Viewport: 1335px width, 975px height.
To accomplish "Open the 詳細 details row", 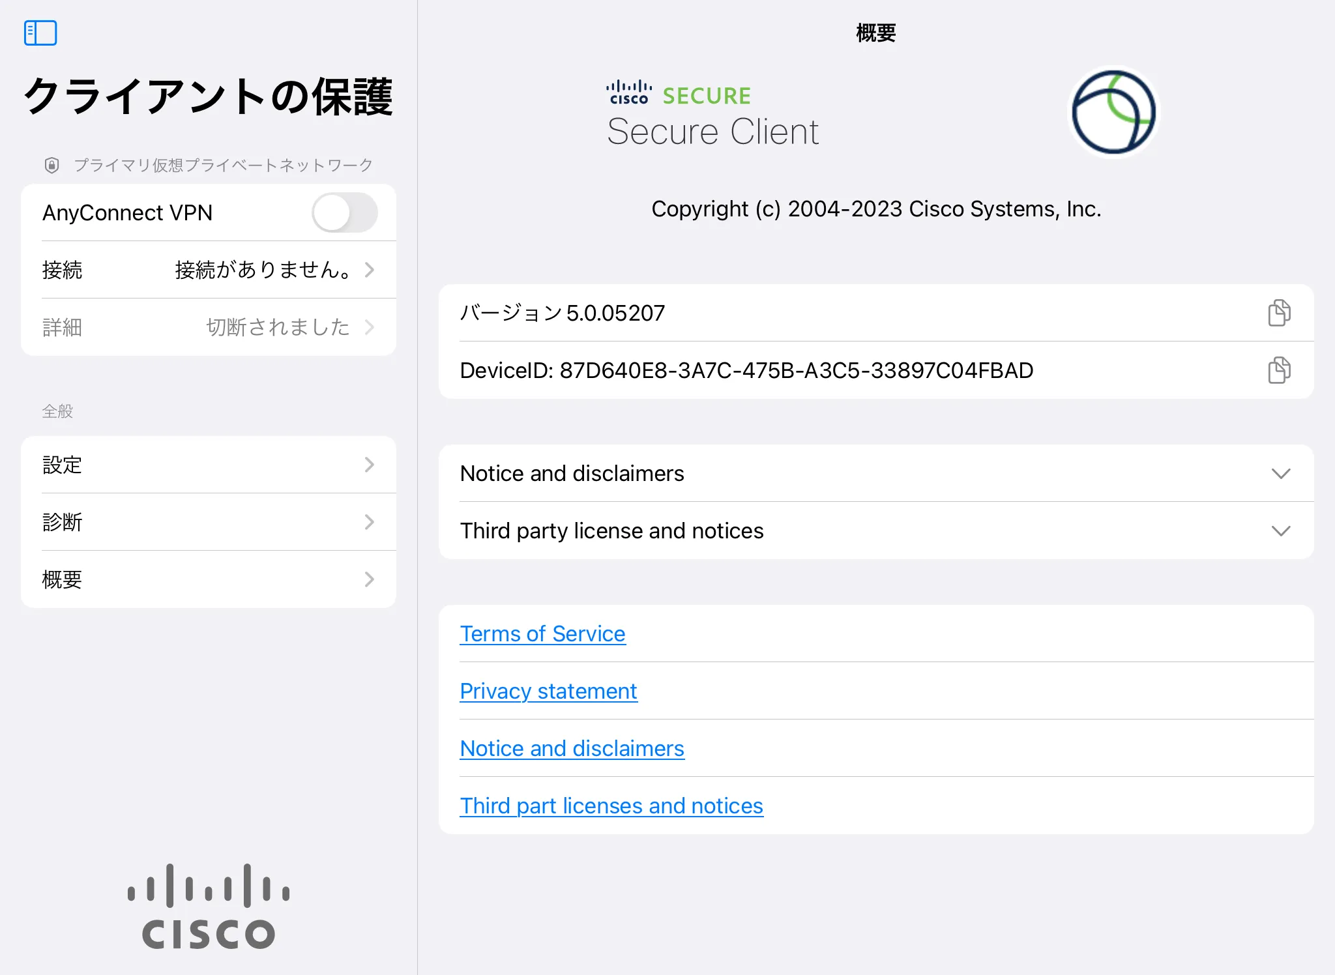I will pyautogui.click(x=209, y=327).
